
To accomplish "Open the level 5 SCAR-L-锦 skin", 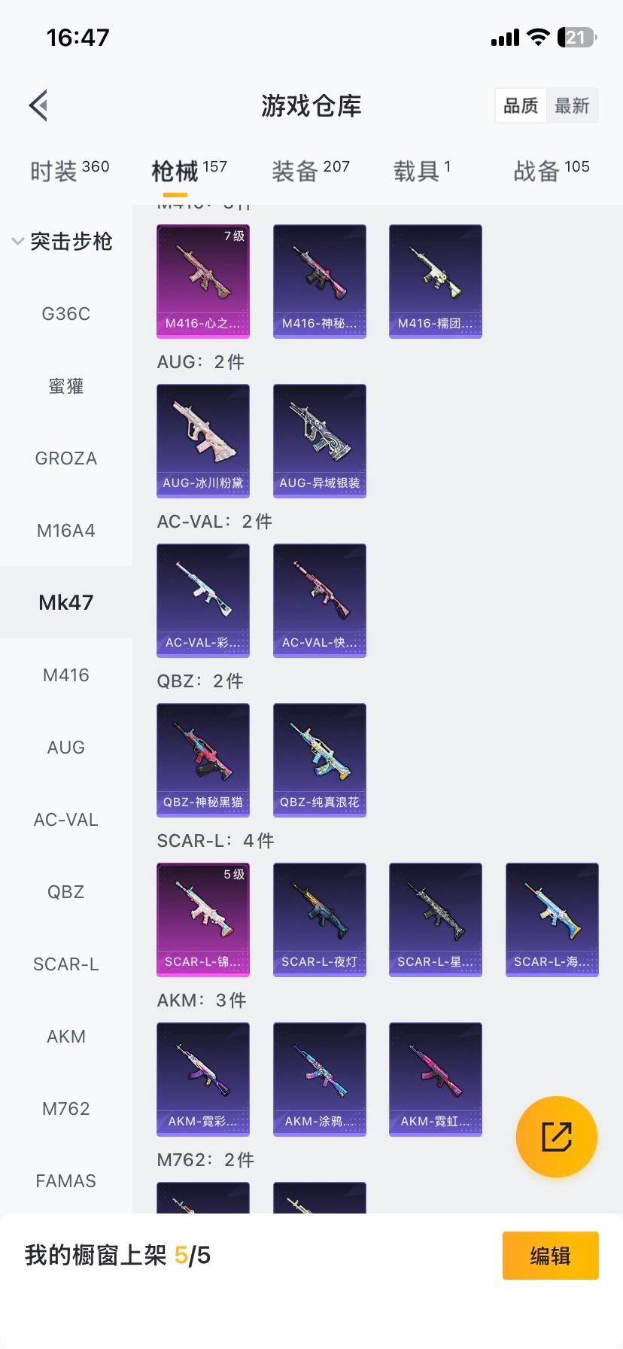I will pos(203,920).
